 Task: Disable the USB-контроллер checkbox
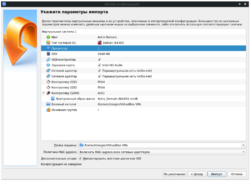(x=100, y=60)
